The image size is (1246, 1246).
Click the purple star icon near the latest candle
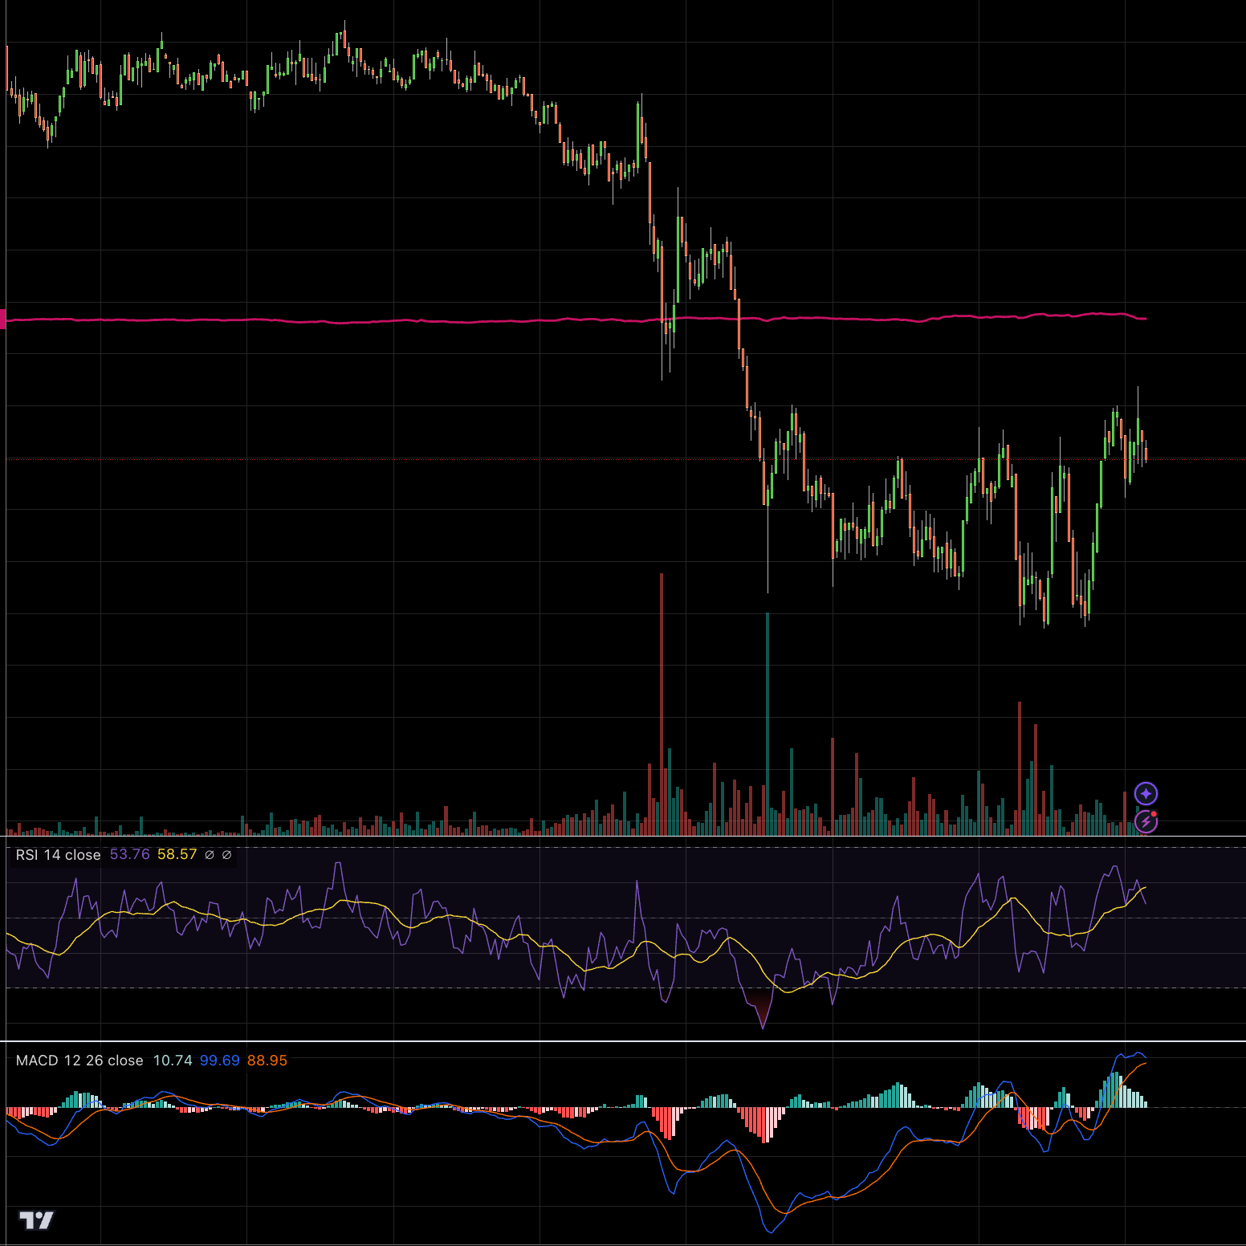[x=1146, y=794]
